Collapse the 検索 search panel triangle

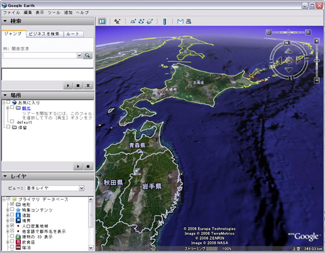[5, 21]
